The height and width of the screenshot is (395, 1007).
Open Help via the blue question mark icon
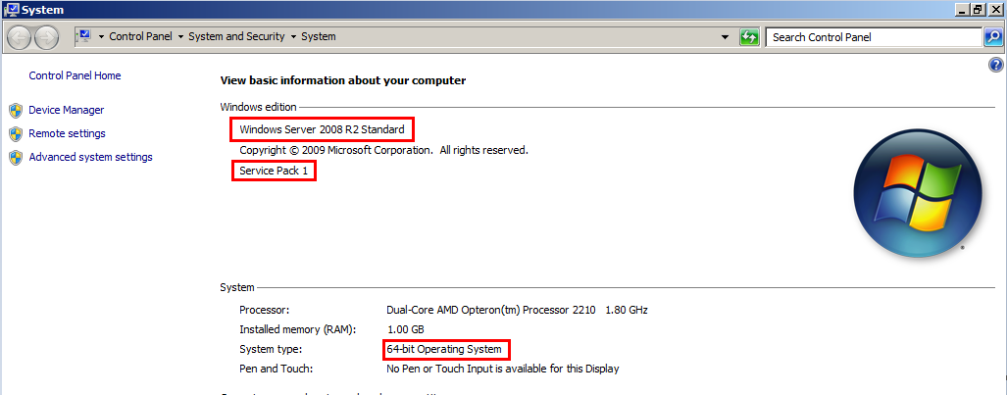pyautogui.click(x=997, y=65)
